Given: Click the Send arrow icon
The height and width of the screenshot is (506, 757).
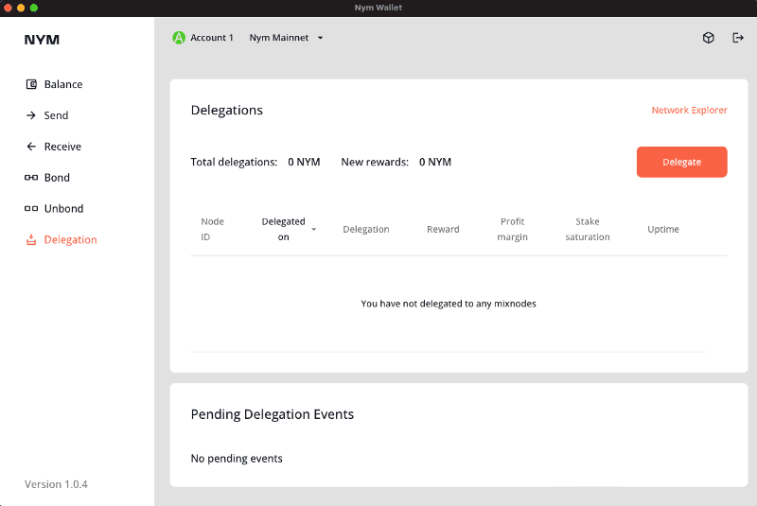Looking at the screenshot, I should (x=31, y=115).
